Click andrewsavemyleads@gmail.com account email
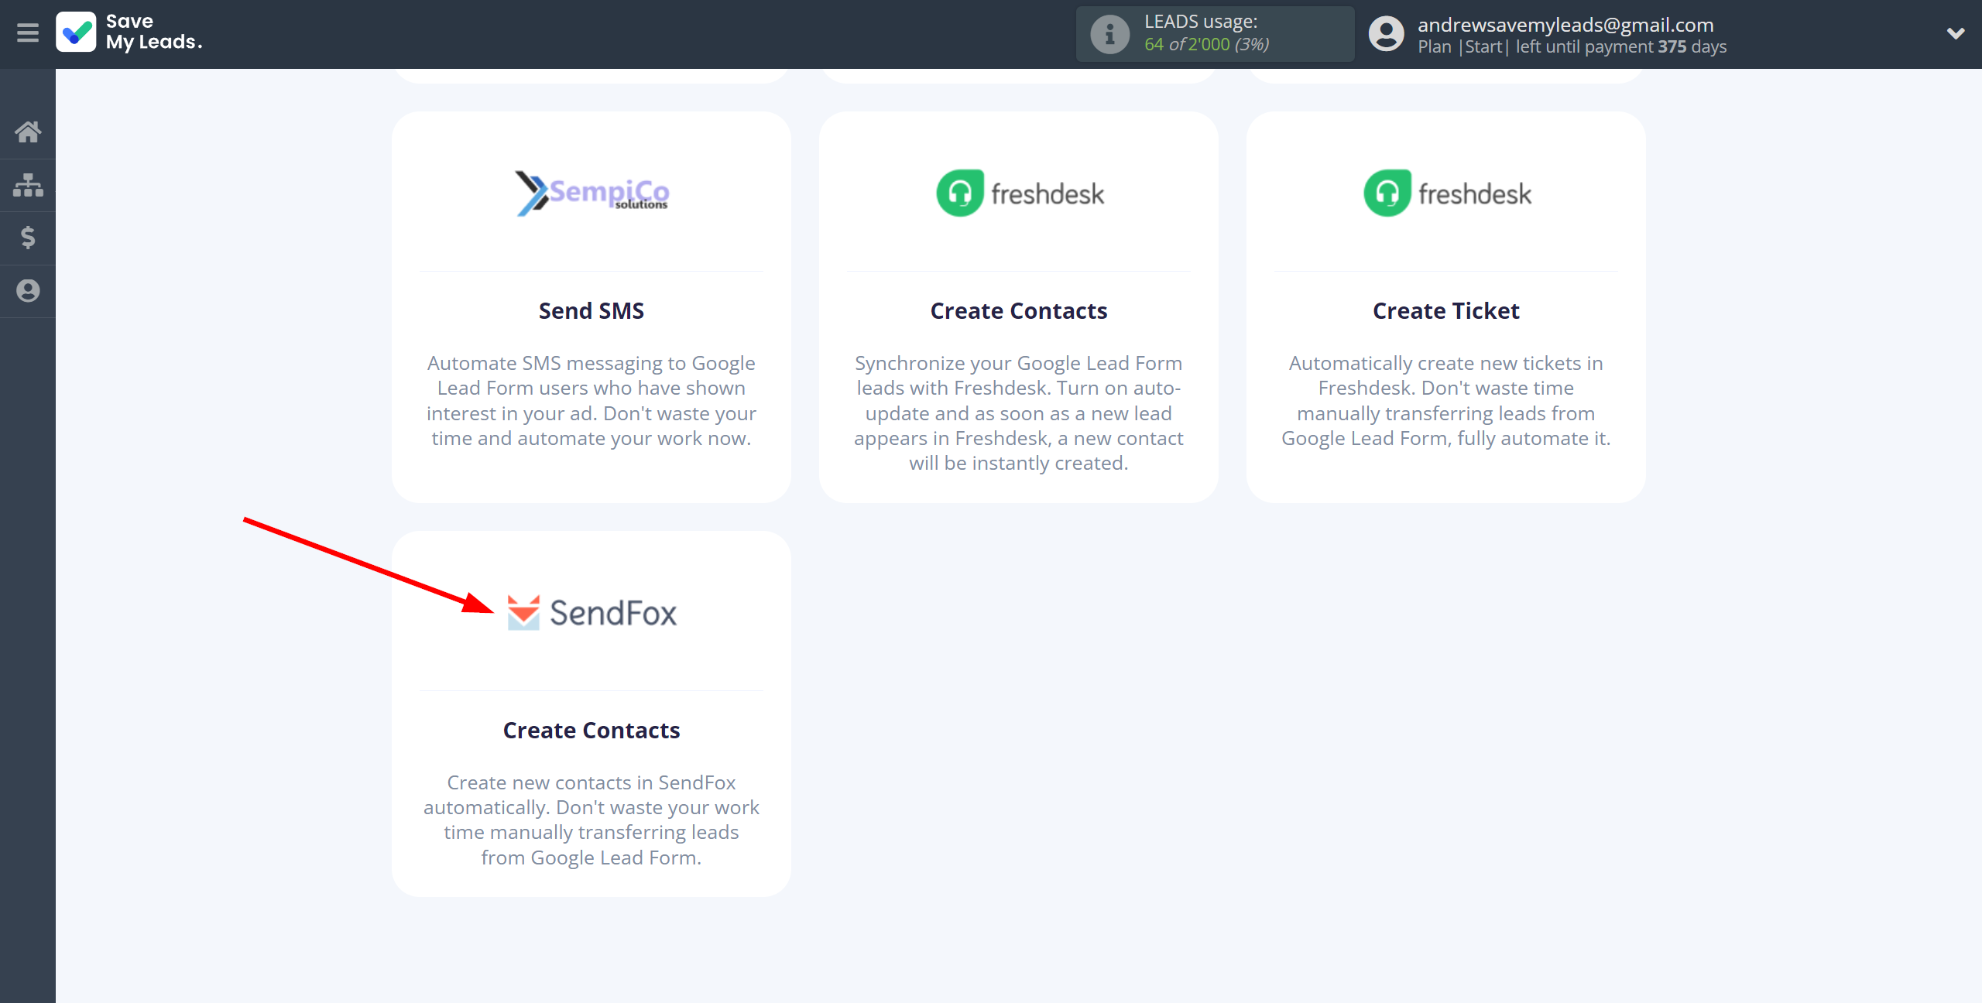Image resolution: width=1982 pixels, height=1003 pixels. pyautogui.click(x=1565, y=25)
